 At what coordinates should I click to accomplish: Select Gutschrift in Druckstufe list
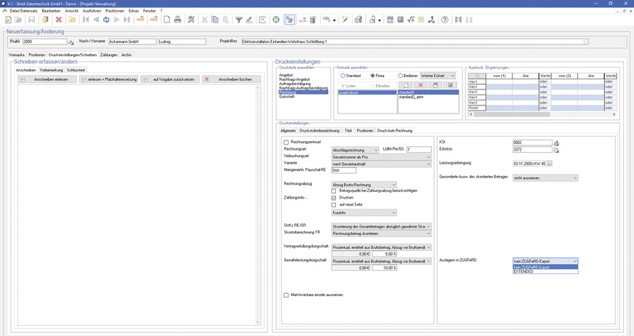point(286,97)
